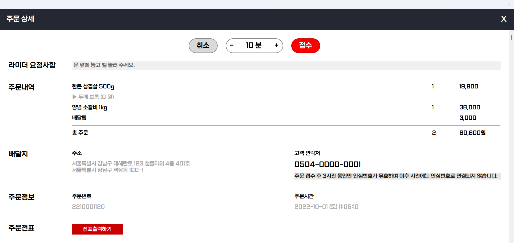
Task: Select the 역삼동 100-1 address line
Action: 108,170
